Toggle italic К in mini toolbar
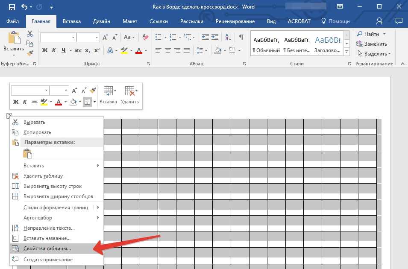The width and height of the screenshot is (408, 269). point(25,102)
